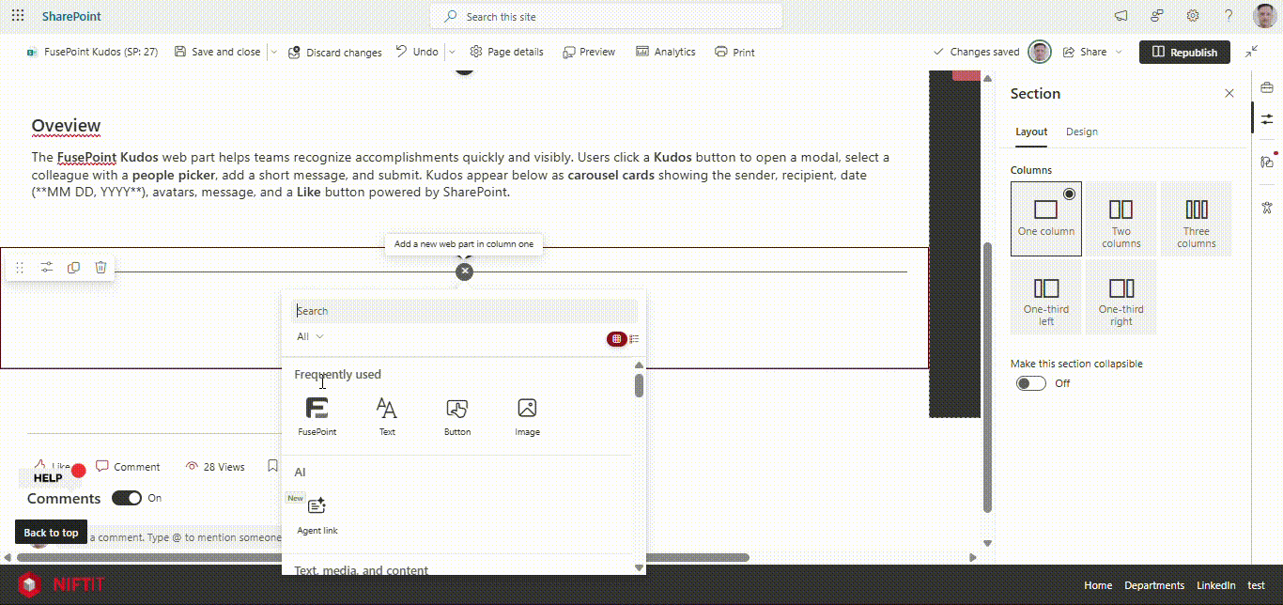1283x605 pixels.
Task: Select the Two columns layout
Action: (x=1121, y=219)
